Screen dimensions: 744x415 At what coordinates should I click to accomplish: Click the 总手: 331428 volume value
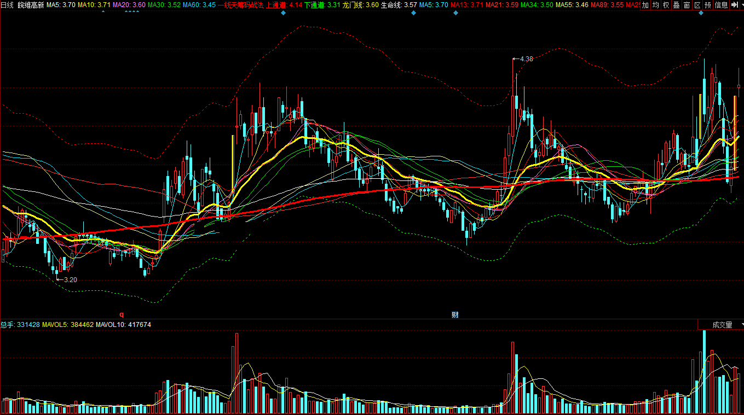point(19,325)
